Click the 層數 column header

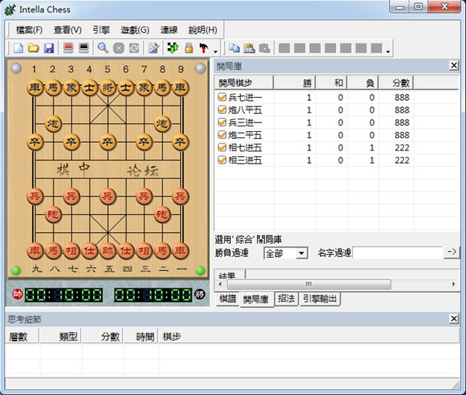click(x=22, y=337)
